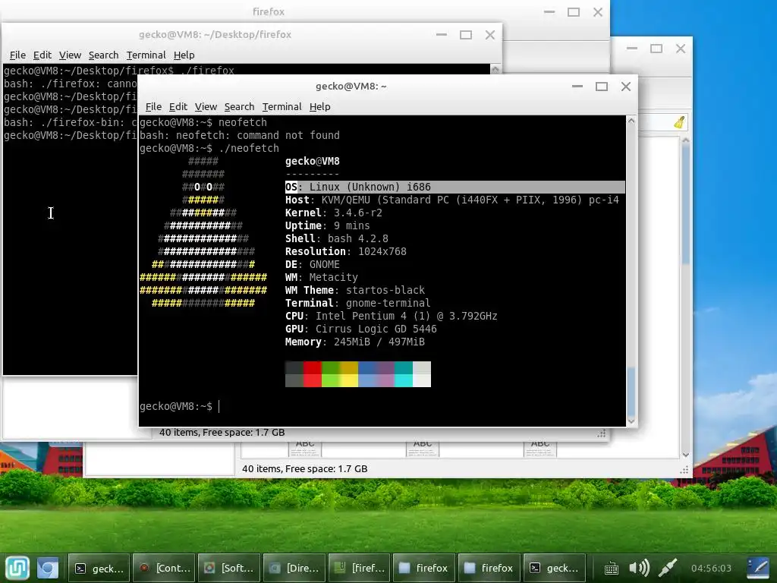Screen dimensions: 777x583
Task: Click the green color block in neofetch palette
Action: pyautogui.click(x=331, y=374)
